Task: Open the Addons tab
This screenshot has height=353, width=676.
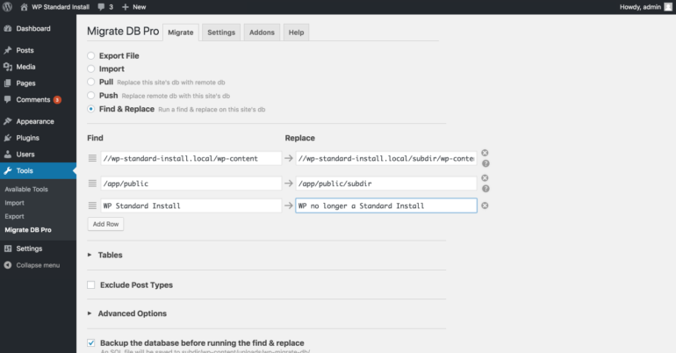Action: (x=262, y=32)
